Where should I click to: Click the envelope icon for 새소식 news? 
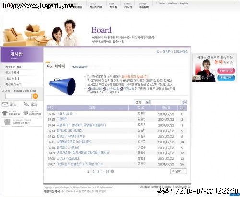5,104
